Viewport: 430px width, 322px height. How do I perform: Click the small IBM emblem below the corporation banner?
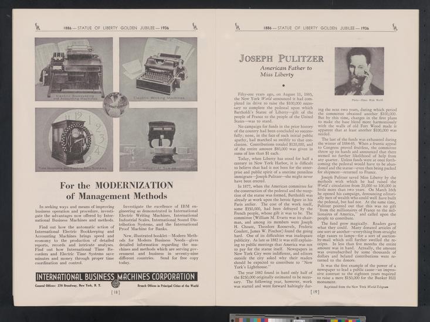(x=115, y=285)
